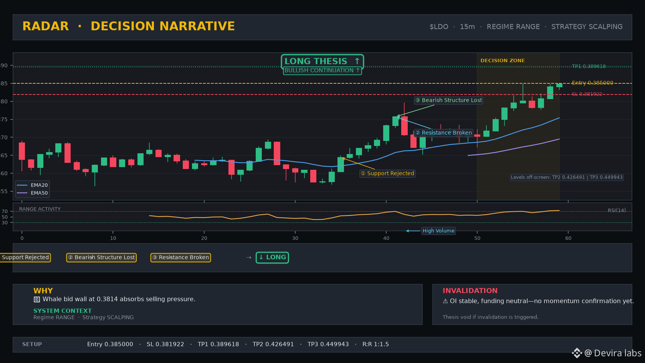
Task: Click the EMA50 legend text
Action: tap(39, 193)
